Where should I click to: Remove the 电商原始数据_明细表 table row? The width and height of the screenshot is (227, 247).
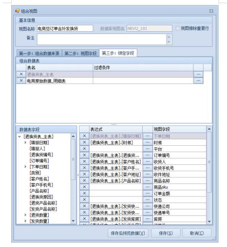[21, 81]
